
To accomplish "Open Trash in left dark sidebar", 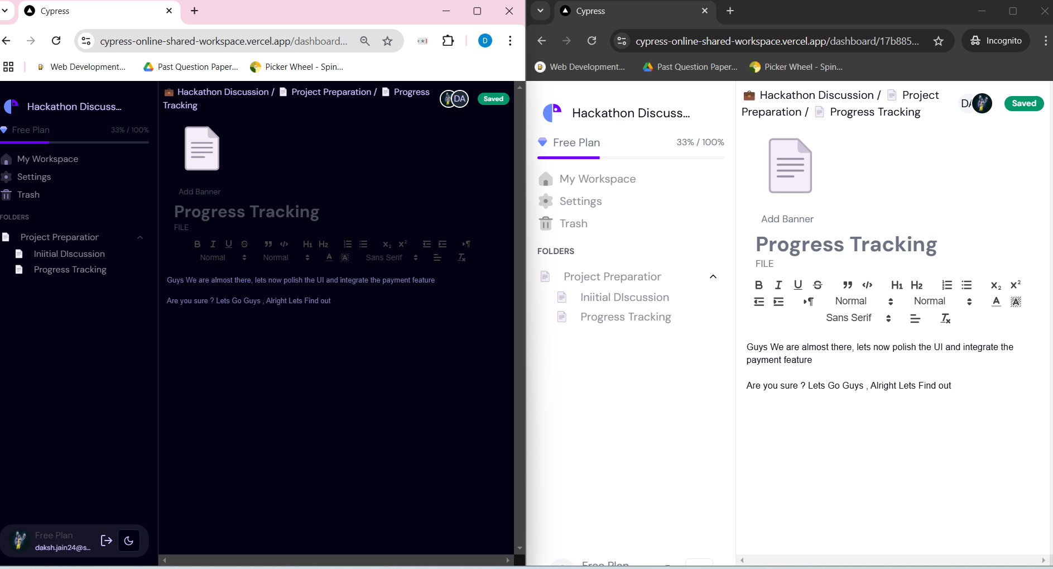I will click(x=21, y=195).
